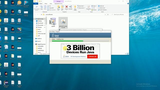Open the APPIUM folder in navigation pane
The height and width of the screenshot is (90, 160).
(40, 48)
